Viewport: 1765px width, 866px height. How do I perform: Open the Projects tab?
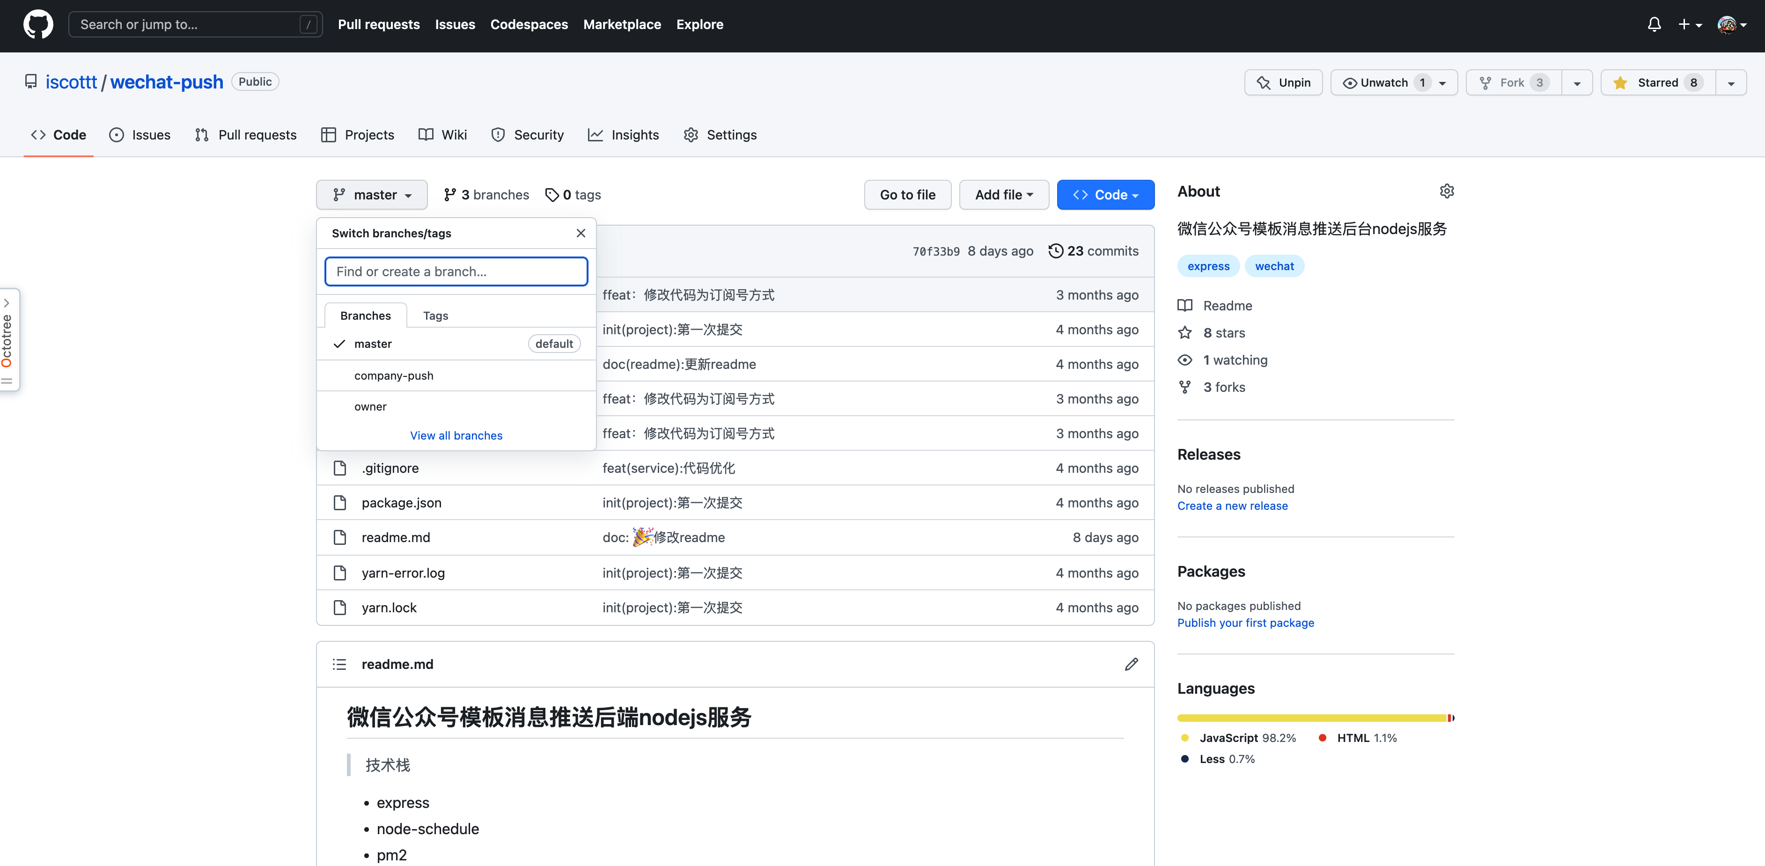coord(358,135)
